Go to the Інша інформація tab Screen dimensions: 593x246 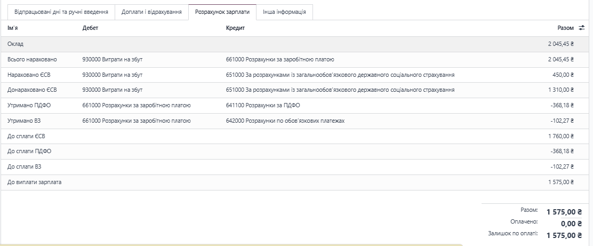[x=284, y=12]
